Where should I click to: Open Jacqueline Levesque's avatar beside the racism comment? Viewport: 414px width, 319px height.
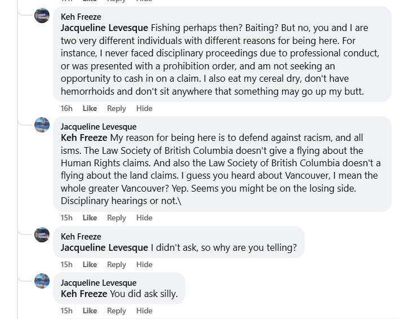pyautogui.click(x=42, y=125)
